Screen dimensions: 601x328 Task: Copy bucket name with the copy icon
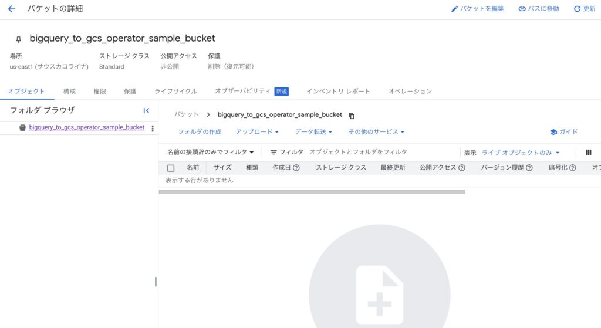pos(352,116)
